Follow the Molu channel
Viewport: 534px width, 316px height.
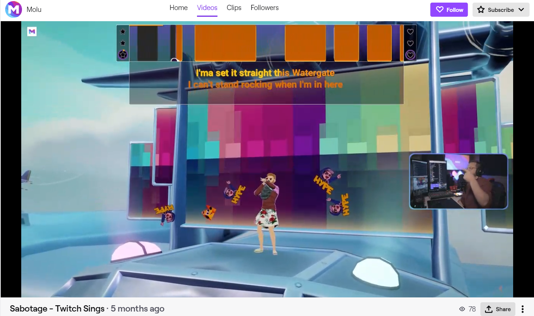[x=449, y=10]
